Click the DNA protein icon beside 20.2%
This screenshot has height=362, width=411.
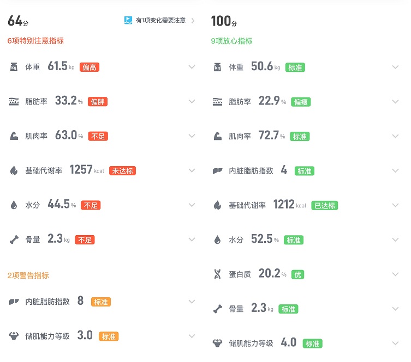(x=217, y=274)
